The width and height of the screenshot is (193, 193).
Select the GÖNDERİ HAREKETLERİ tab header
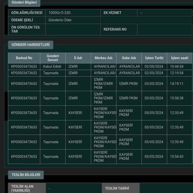click(x=31, y=45)
